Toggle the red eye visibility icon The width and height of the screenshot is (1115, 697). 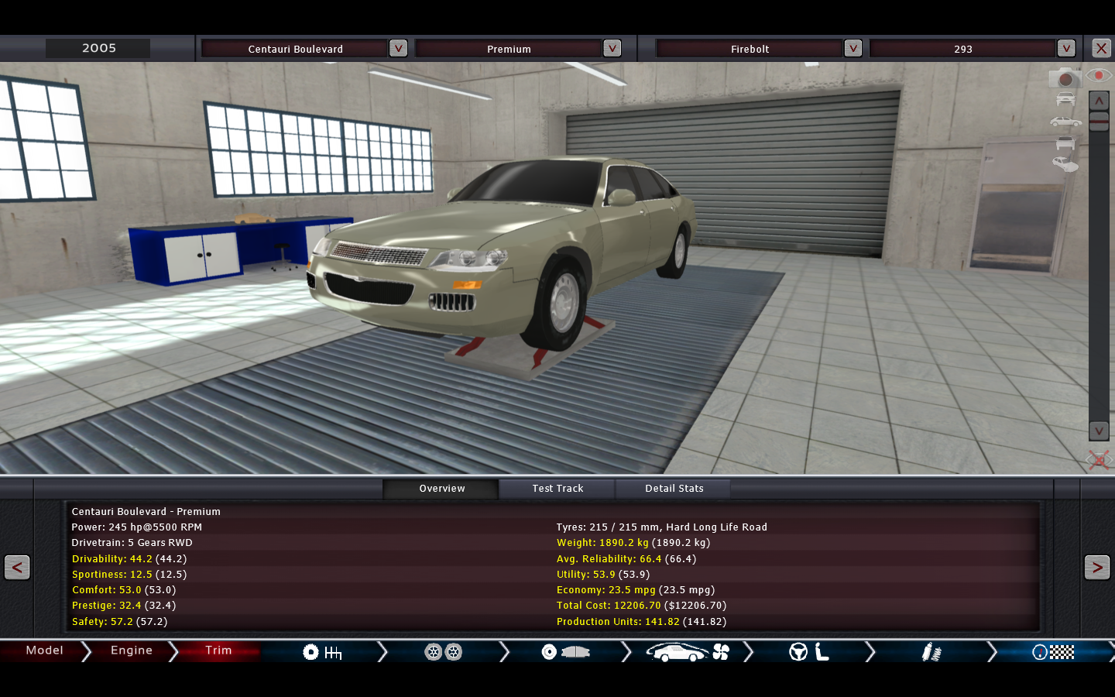[x=1098, y=75]
